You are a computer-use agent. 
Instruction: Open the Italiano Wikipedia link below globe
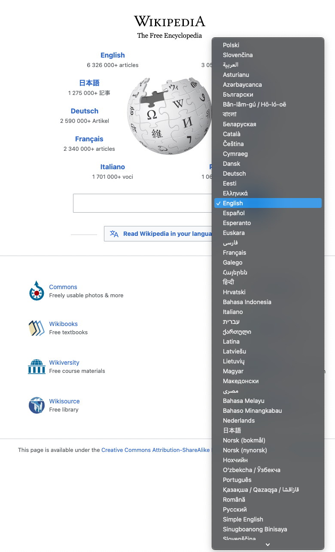pos(113,167)
